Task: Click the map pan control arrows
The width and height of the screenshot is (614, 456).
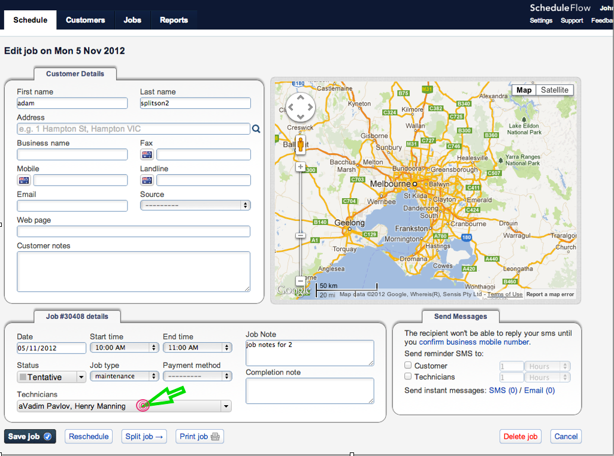Action: [300, 107]
